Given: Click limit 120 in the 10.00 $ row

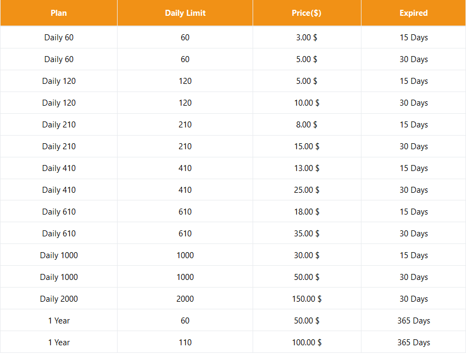Looking at the screenshot, I should (x=185, y=103).
